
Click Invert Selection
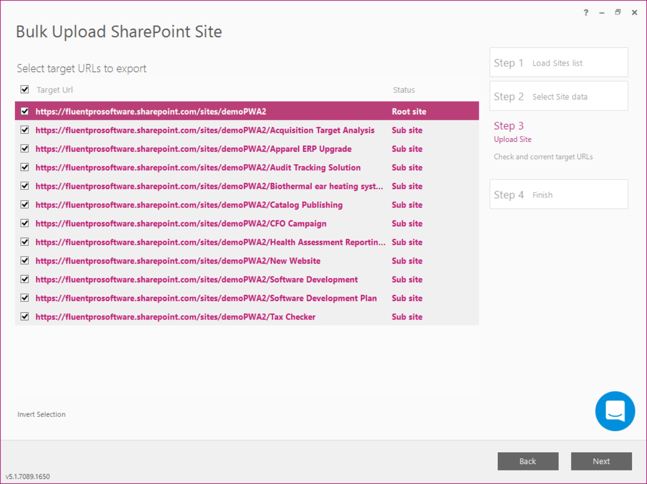point(41,414)
